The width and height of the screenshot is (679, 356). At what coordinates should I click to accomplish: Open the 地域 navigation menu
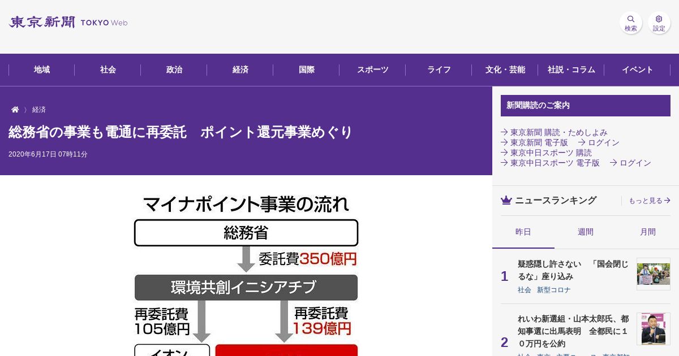(42, 70)
